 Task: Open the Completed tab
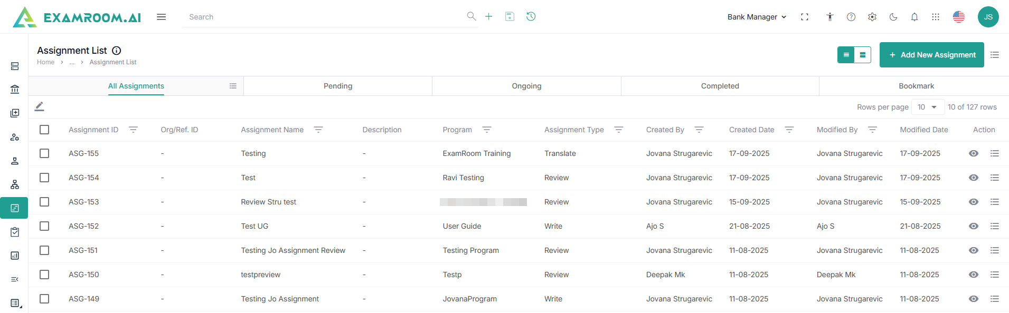click(x=720, y=86)
